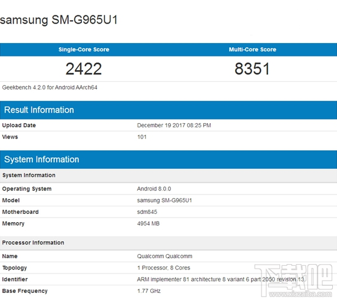Image resolution: width=337 pixels, height=300 pixels.
Task: Click the Topology label
Action: click(x=15, y=268)
